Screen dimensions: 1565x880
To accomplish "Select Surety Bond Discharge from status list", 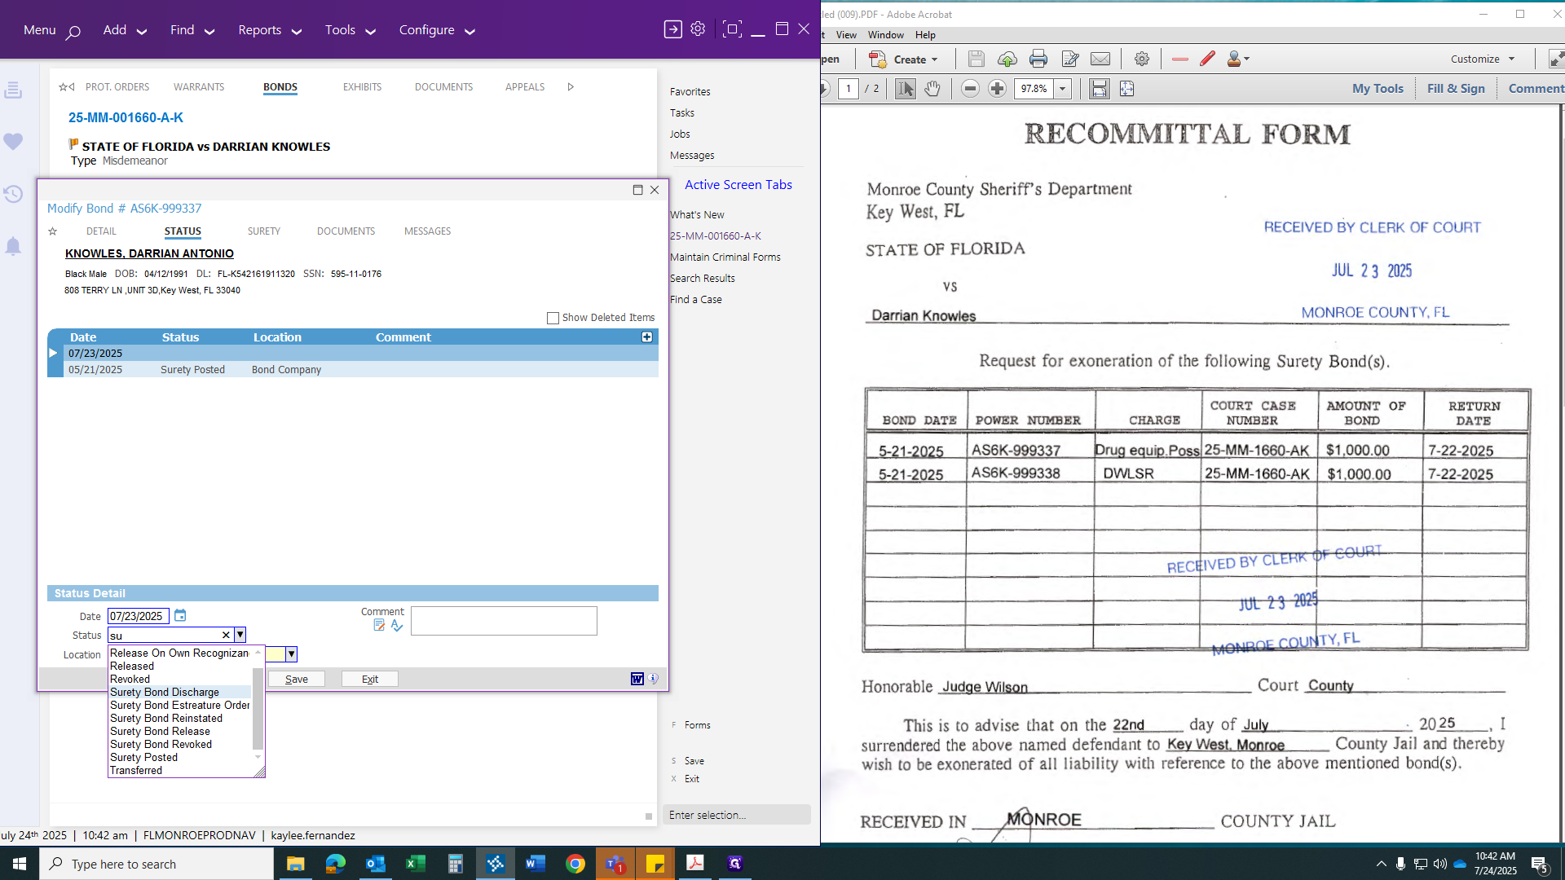I will click(165, 692).
